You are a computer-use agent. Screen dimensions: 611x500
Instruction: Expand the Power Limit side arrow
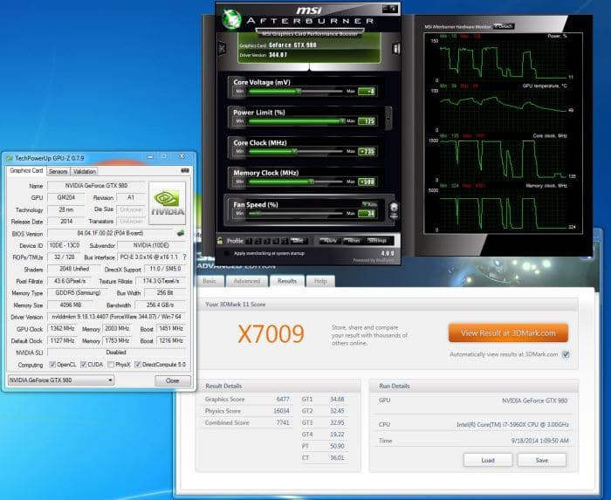point(388,118)
